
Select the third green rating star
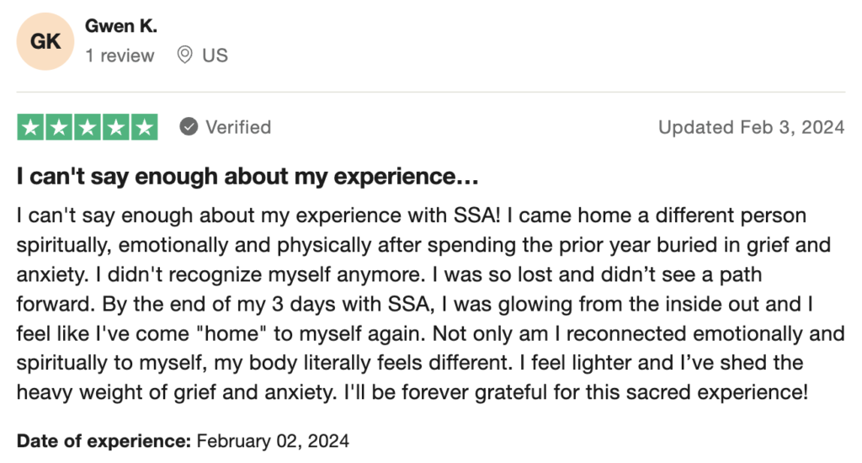coord(88,127)
